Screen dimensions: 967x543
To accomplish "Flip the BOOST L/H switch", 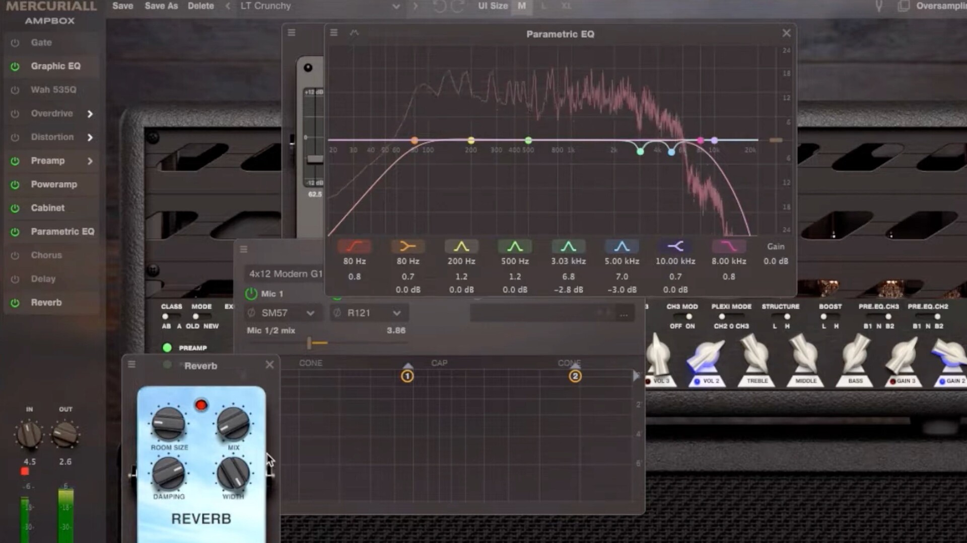I will [829, 317].
